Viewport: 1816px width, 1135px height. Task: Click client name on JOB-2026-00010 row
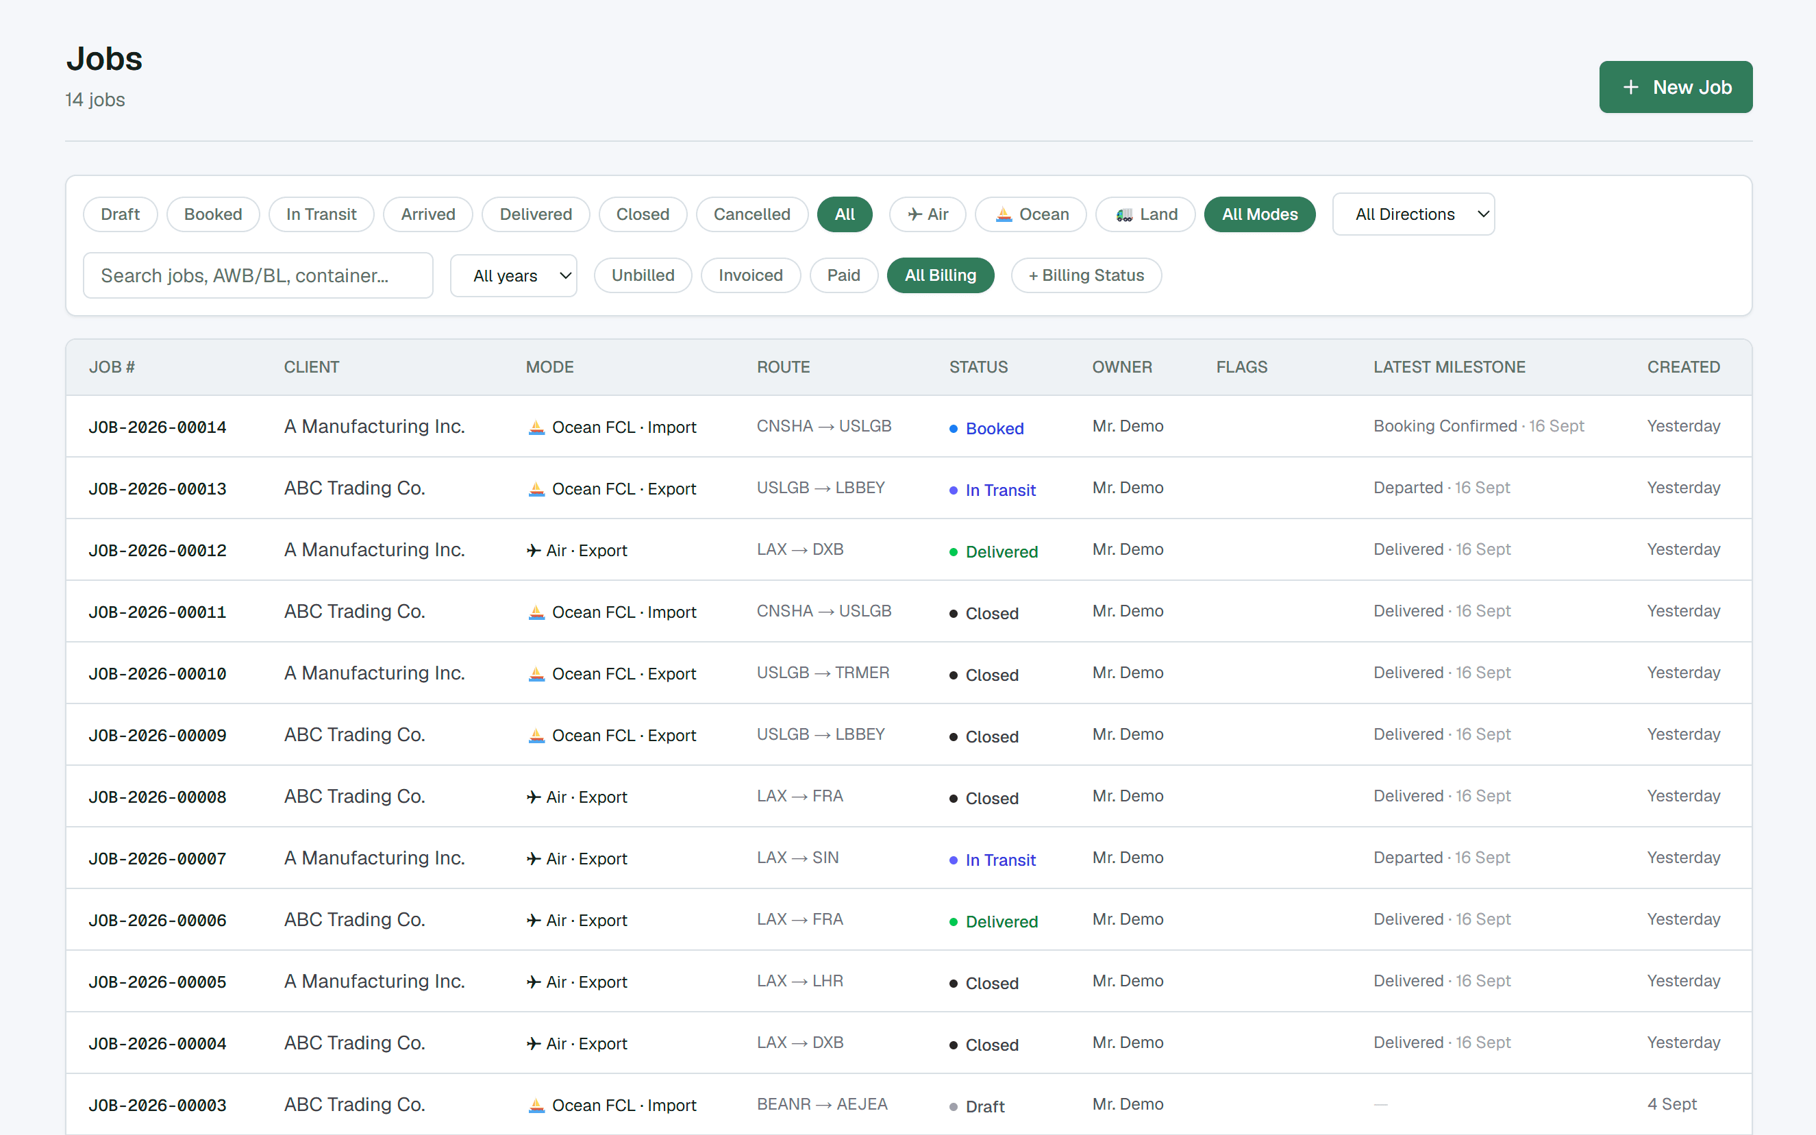[x=375, y=673]
